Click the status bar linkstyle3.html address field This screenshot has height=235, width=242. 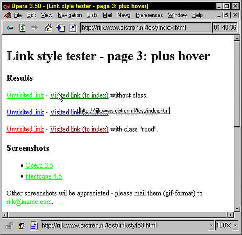(125, 226)
